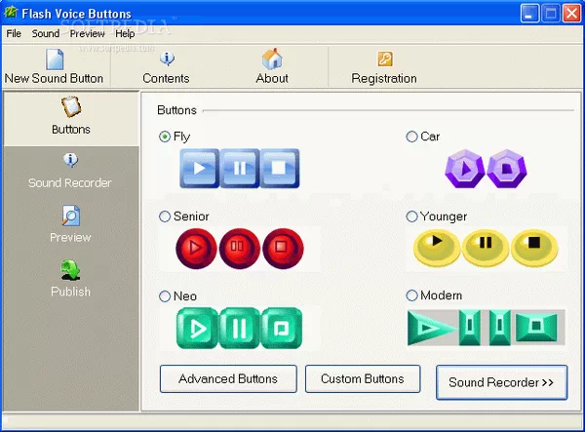Screen dimensions: 585x432
Task: Choose the Senior button style radio
Action: click(x=165, y=216)
